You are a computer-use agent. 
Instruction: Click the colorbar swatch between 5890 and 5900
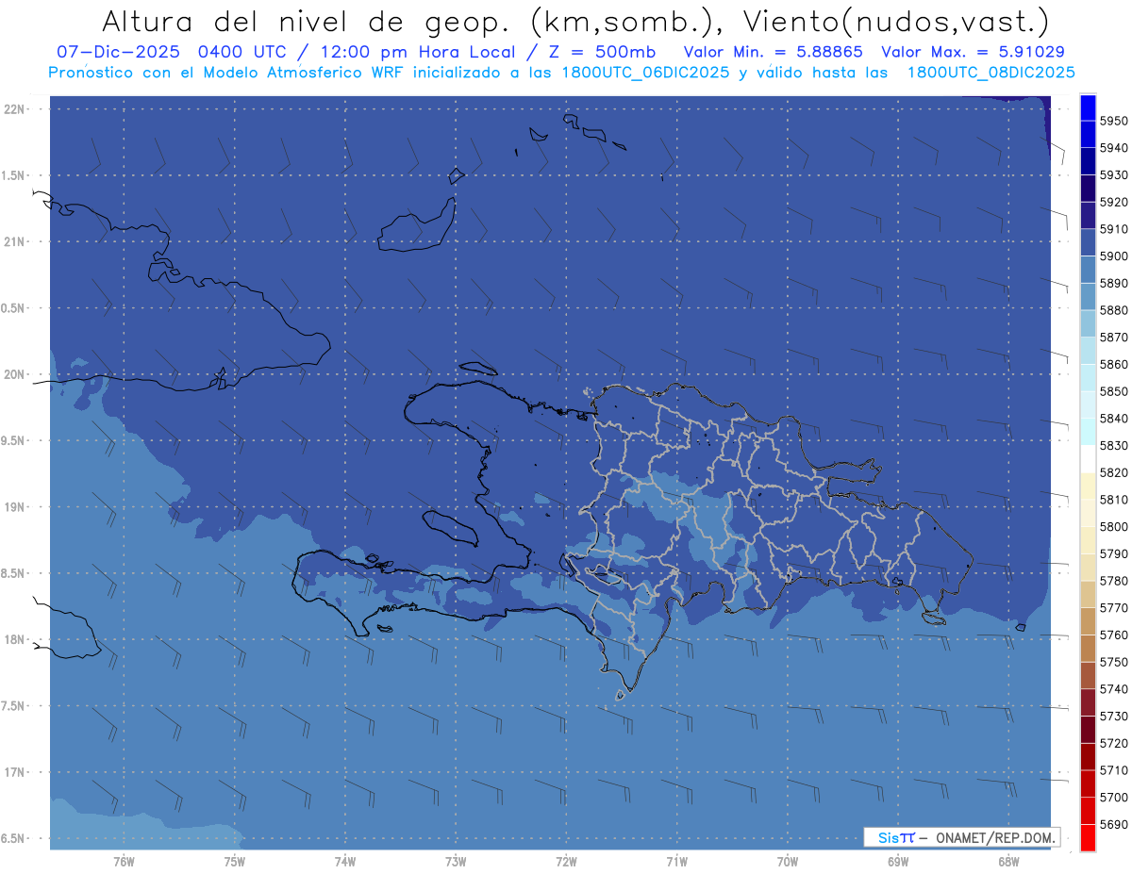coord(1087,270)
